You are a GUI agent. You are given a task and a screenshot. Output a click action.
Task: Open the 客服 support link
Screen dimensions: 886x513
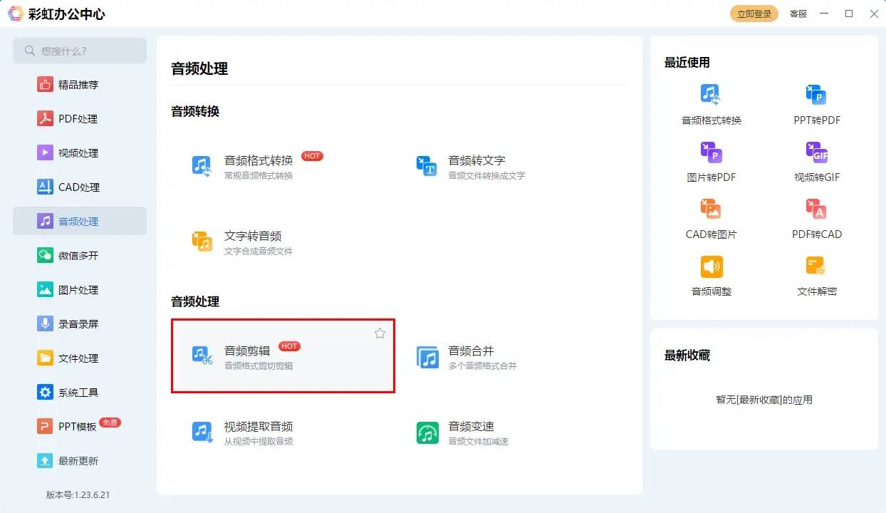798,14
